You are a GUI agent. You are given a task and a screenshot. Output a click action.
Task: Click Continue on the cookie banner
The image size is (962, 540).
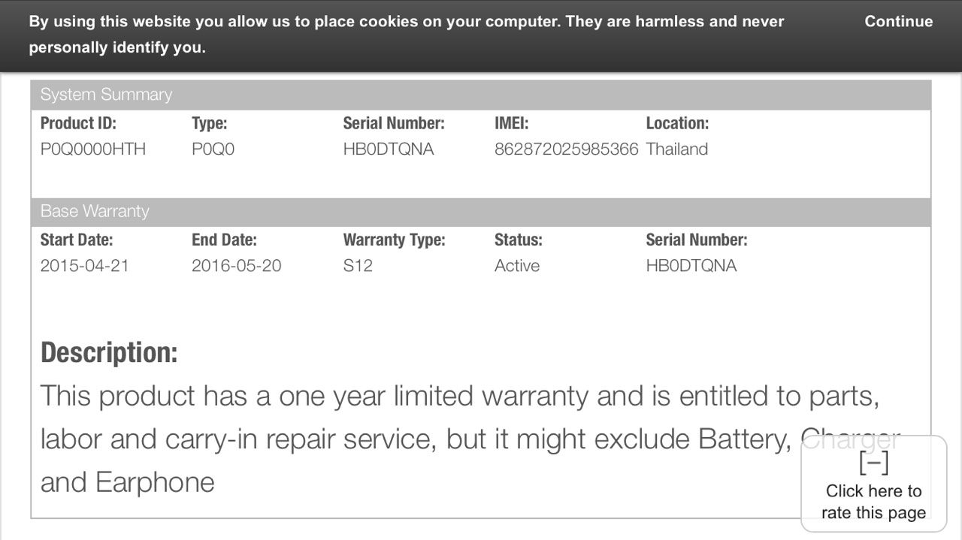click(x=898, y=22)
